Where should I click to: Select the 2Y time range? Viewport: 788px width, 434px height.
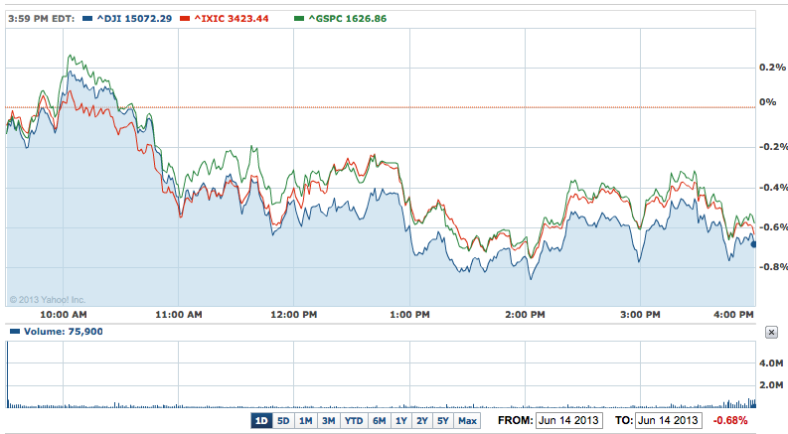coord(422,420)
